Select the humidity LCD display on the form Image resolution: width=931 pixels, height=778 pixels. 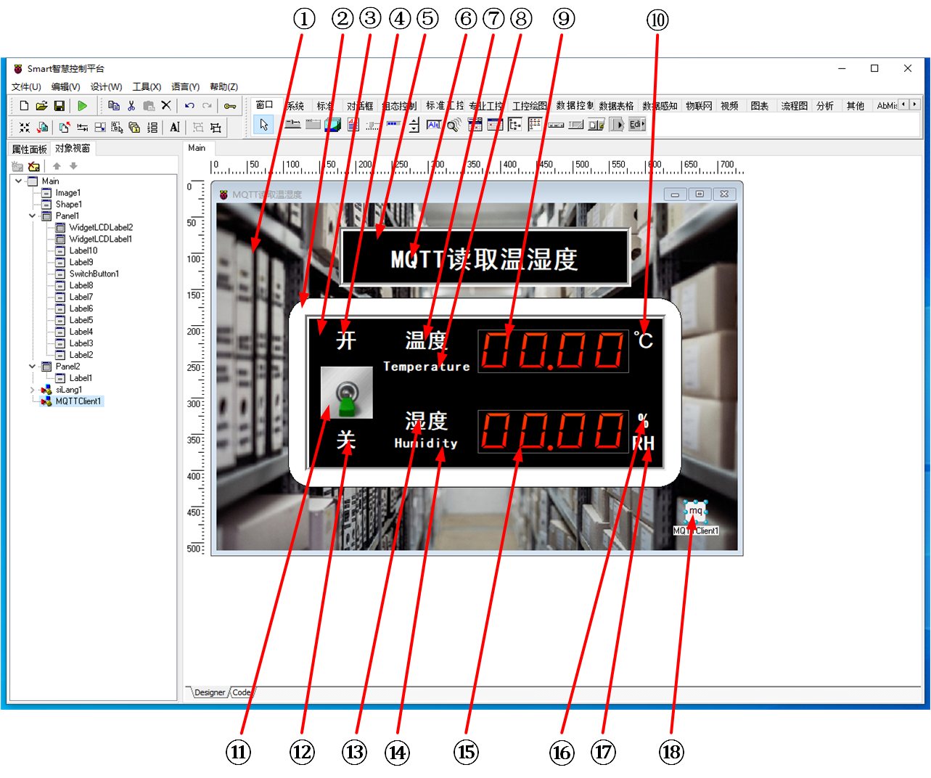coord(553,431)
